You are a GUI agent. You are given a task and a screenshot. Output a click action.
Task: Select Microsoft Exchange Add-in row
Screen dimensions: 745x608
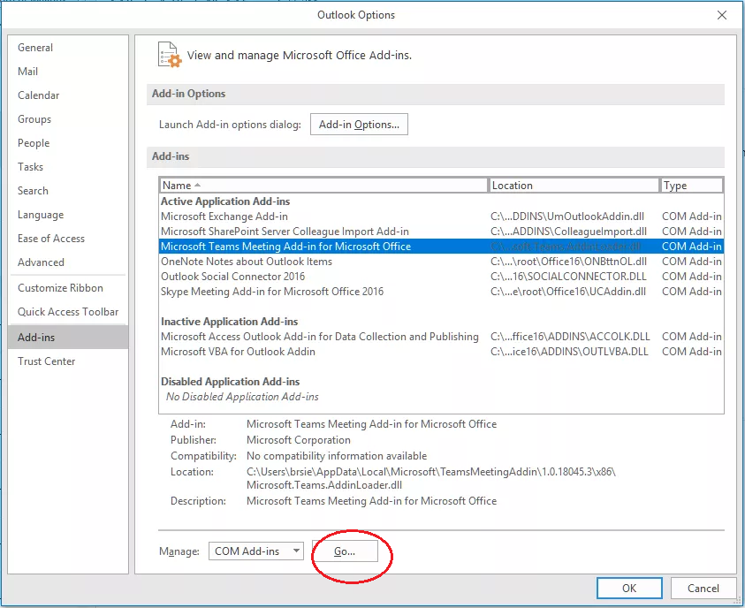tap(441, 217)
